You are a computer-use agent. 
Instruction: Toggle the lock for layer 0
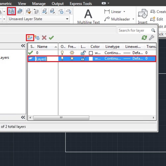point(83,53)
